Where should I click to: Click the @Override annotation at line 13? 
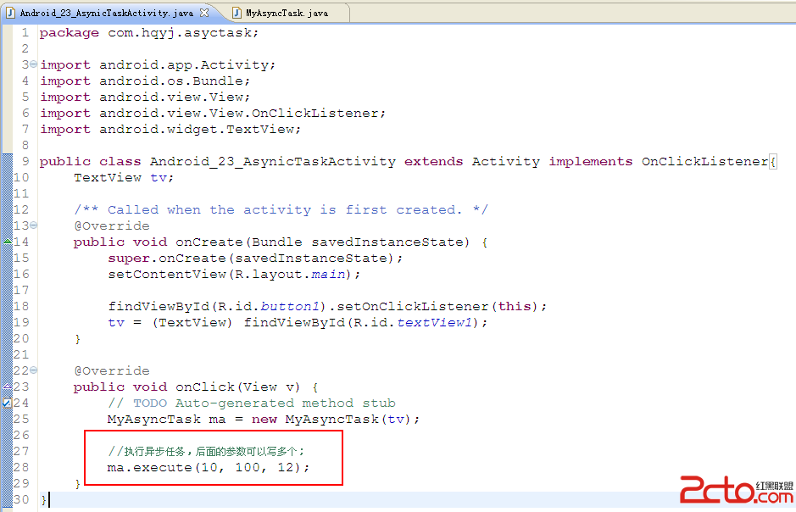112,225
